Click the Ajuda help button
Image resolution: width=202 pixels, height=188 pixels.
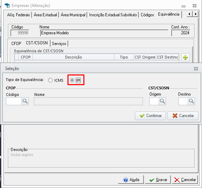pos(131,180)
